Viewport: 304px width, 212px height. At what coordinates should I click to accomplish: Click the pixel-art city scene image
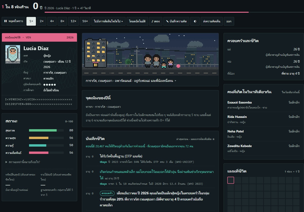150,54
